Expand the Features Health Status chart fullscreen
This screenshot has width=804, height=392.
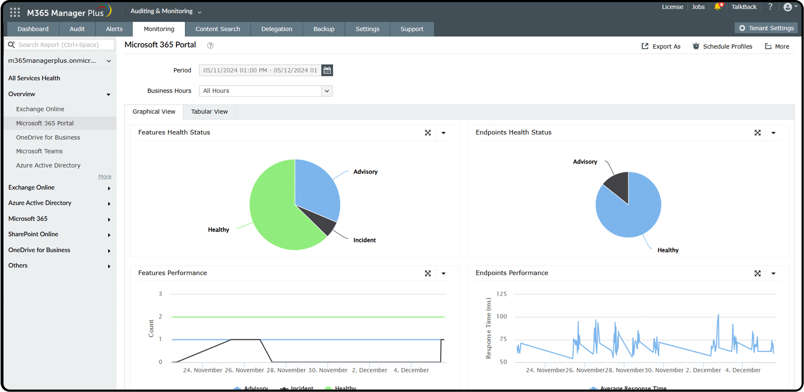tap(428, 133)
